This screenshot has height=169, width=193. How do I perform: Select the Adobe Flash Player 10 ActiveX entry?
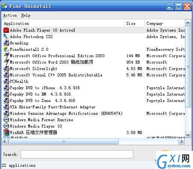[x=43, y=30]
